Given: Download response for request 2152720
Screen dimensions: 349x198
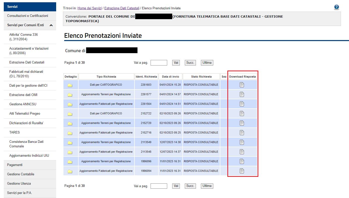Looking at the screenshot, I should tap(242, 123).
